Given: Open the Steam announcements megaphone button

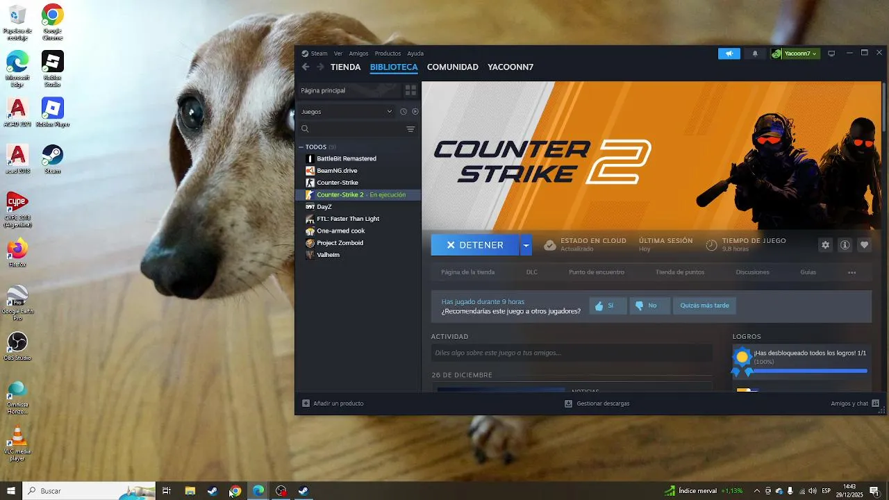Looking at the screenshot, I should (x=729, y=53).
